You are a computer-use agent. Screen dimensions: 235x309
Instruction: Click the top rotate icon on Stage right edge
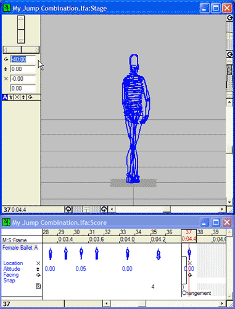229,18
